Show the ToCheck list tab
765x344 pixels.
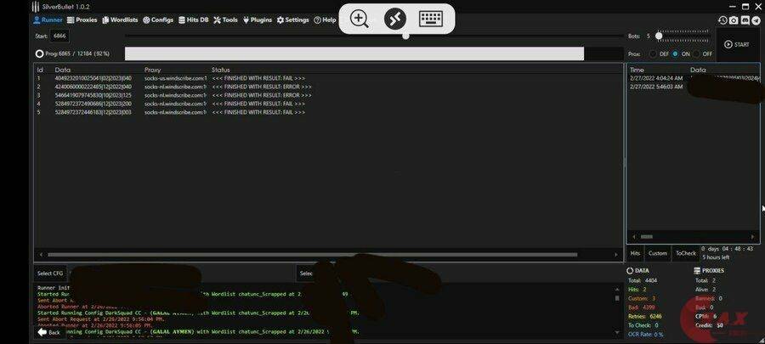pos(685,253)
